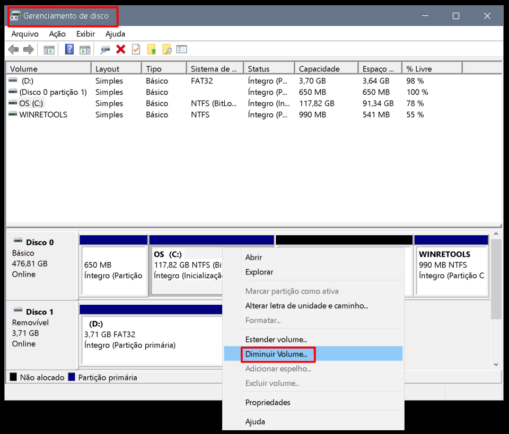Open the Ajuda menu in menu bar

115,34
